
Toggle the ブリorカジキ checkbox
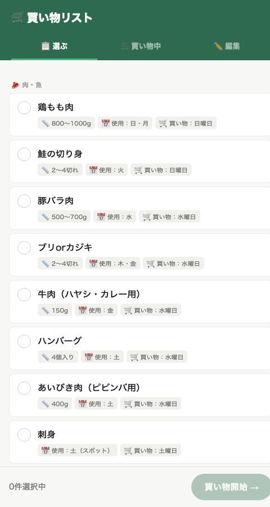pos(24,248)
